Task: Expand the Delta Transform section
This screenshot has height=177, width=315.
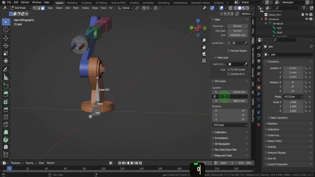Action: pyautogui.click(x=279, y=118)
